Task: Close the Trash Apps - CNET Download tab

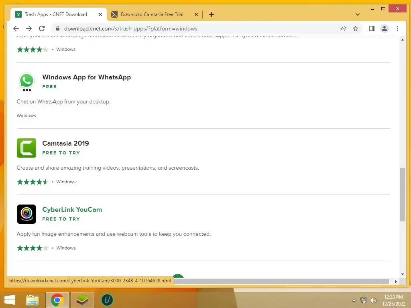Action: [100, 14]
